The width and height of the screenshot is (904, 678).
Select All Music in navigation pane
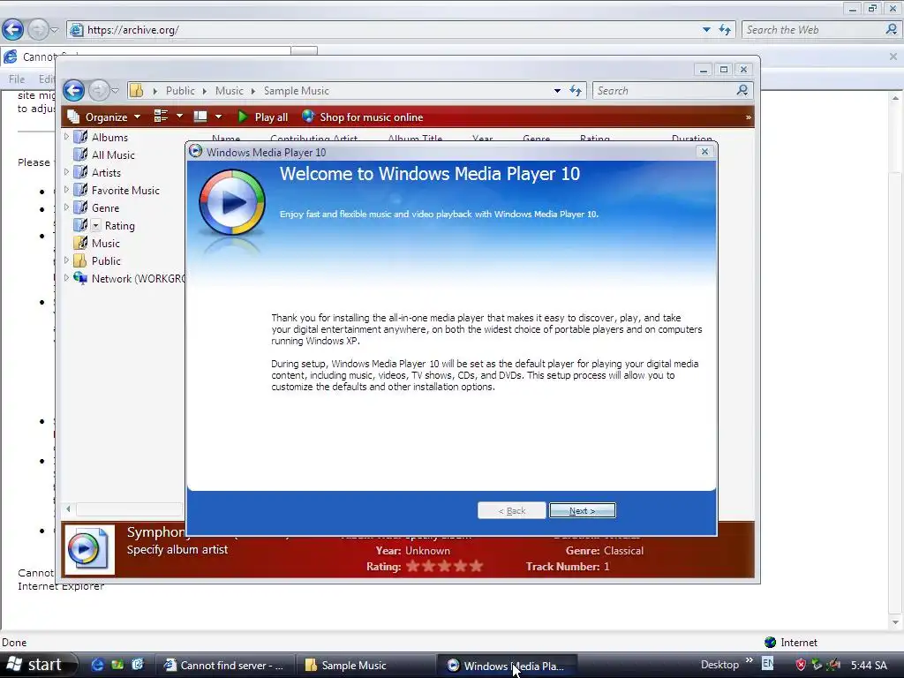click(113, 155)
